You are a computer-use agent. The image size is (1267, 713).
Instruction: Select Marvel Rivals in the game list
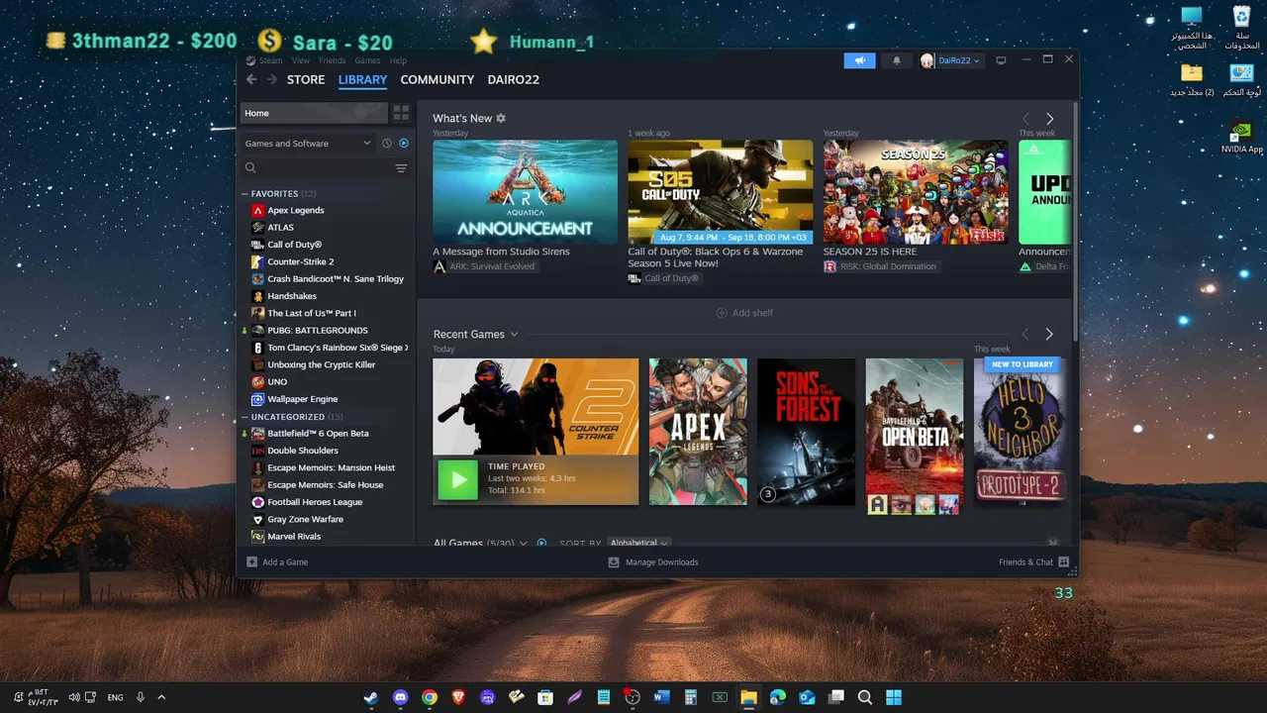tap(294, 537)
